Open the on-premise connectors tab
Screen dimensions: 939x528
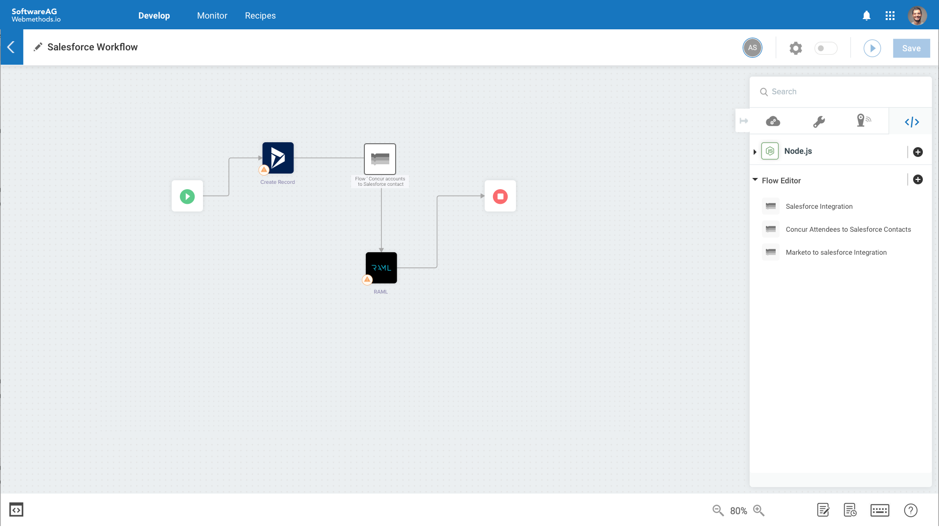click(x=864, y=120)
